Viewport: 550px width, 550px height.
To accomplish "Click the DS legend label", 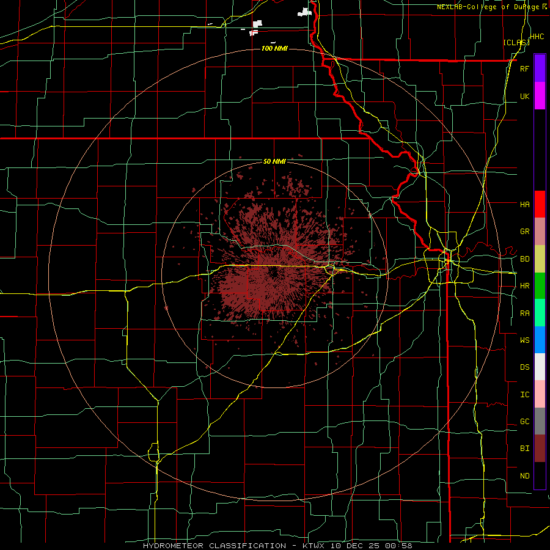I will (x=524, y=367).
